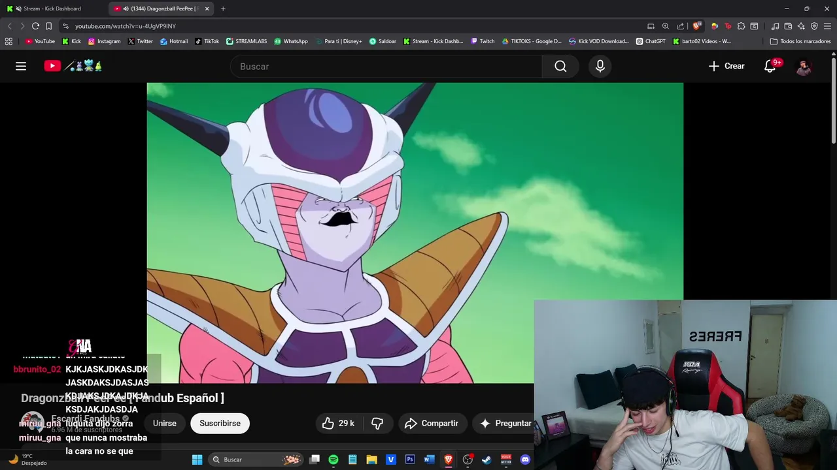Expand the Todos los marcadores folder
The height and width of the screenshot is (470, 837).
click(x=800, y=41)
